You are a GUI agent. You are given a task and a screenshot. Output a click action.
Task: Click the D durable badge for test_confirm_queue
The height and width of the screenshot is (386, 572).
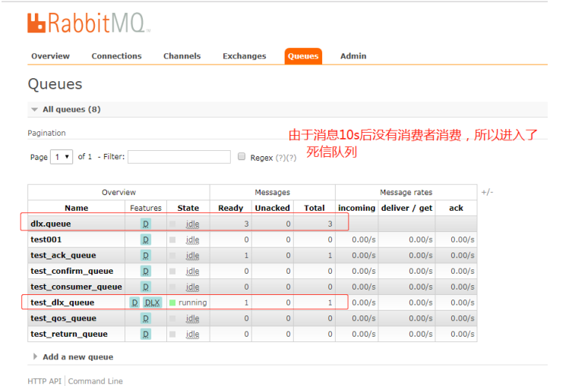146,271
